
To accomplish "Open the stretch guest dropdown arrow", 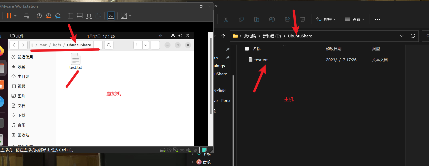I will point(130,16).
